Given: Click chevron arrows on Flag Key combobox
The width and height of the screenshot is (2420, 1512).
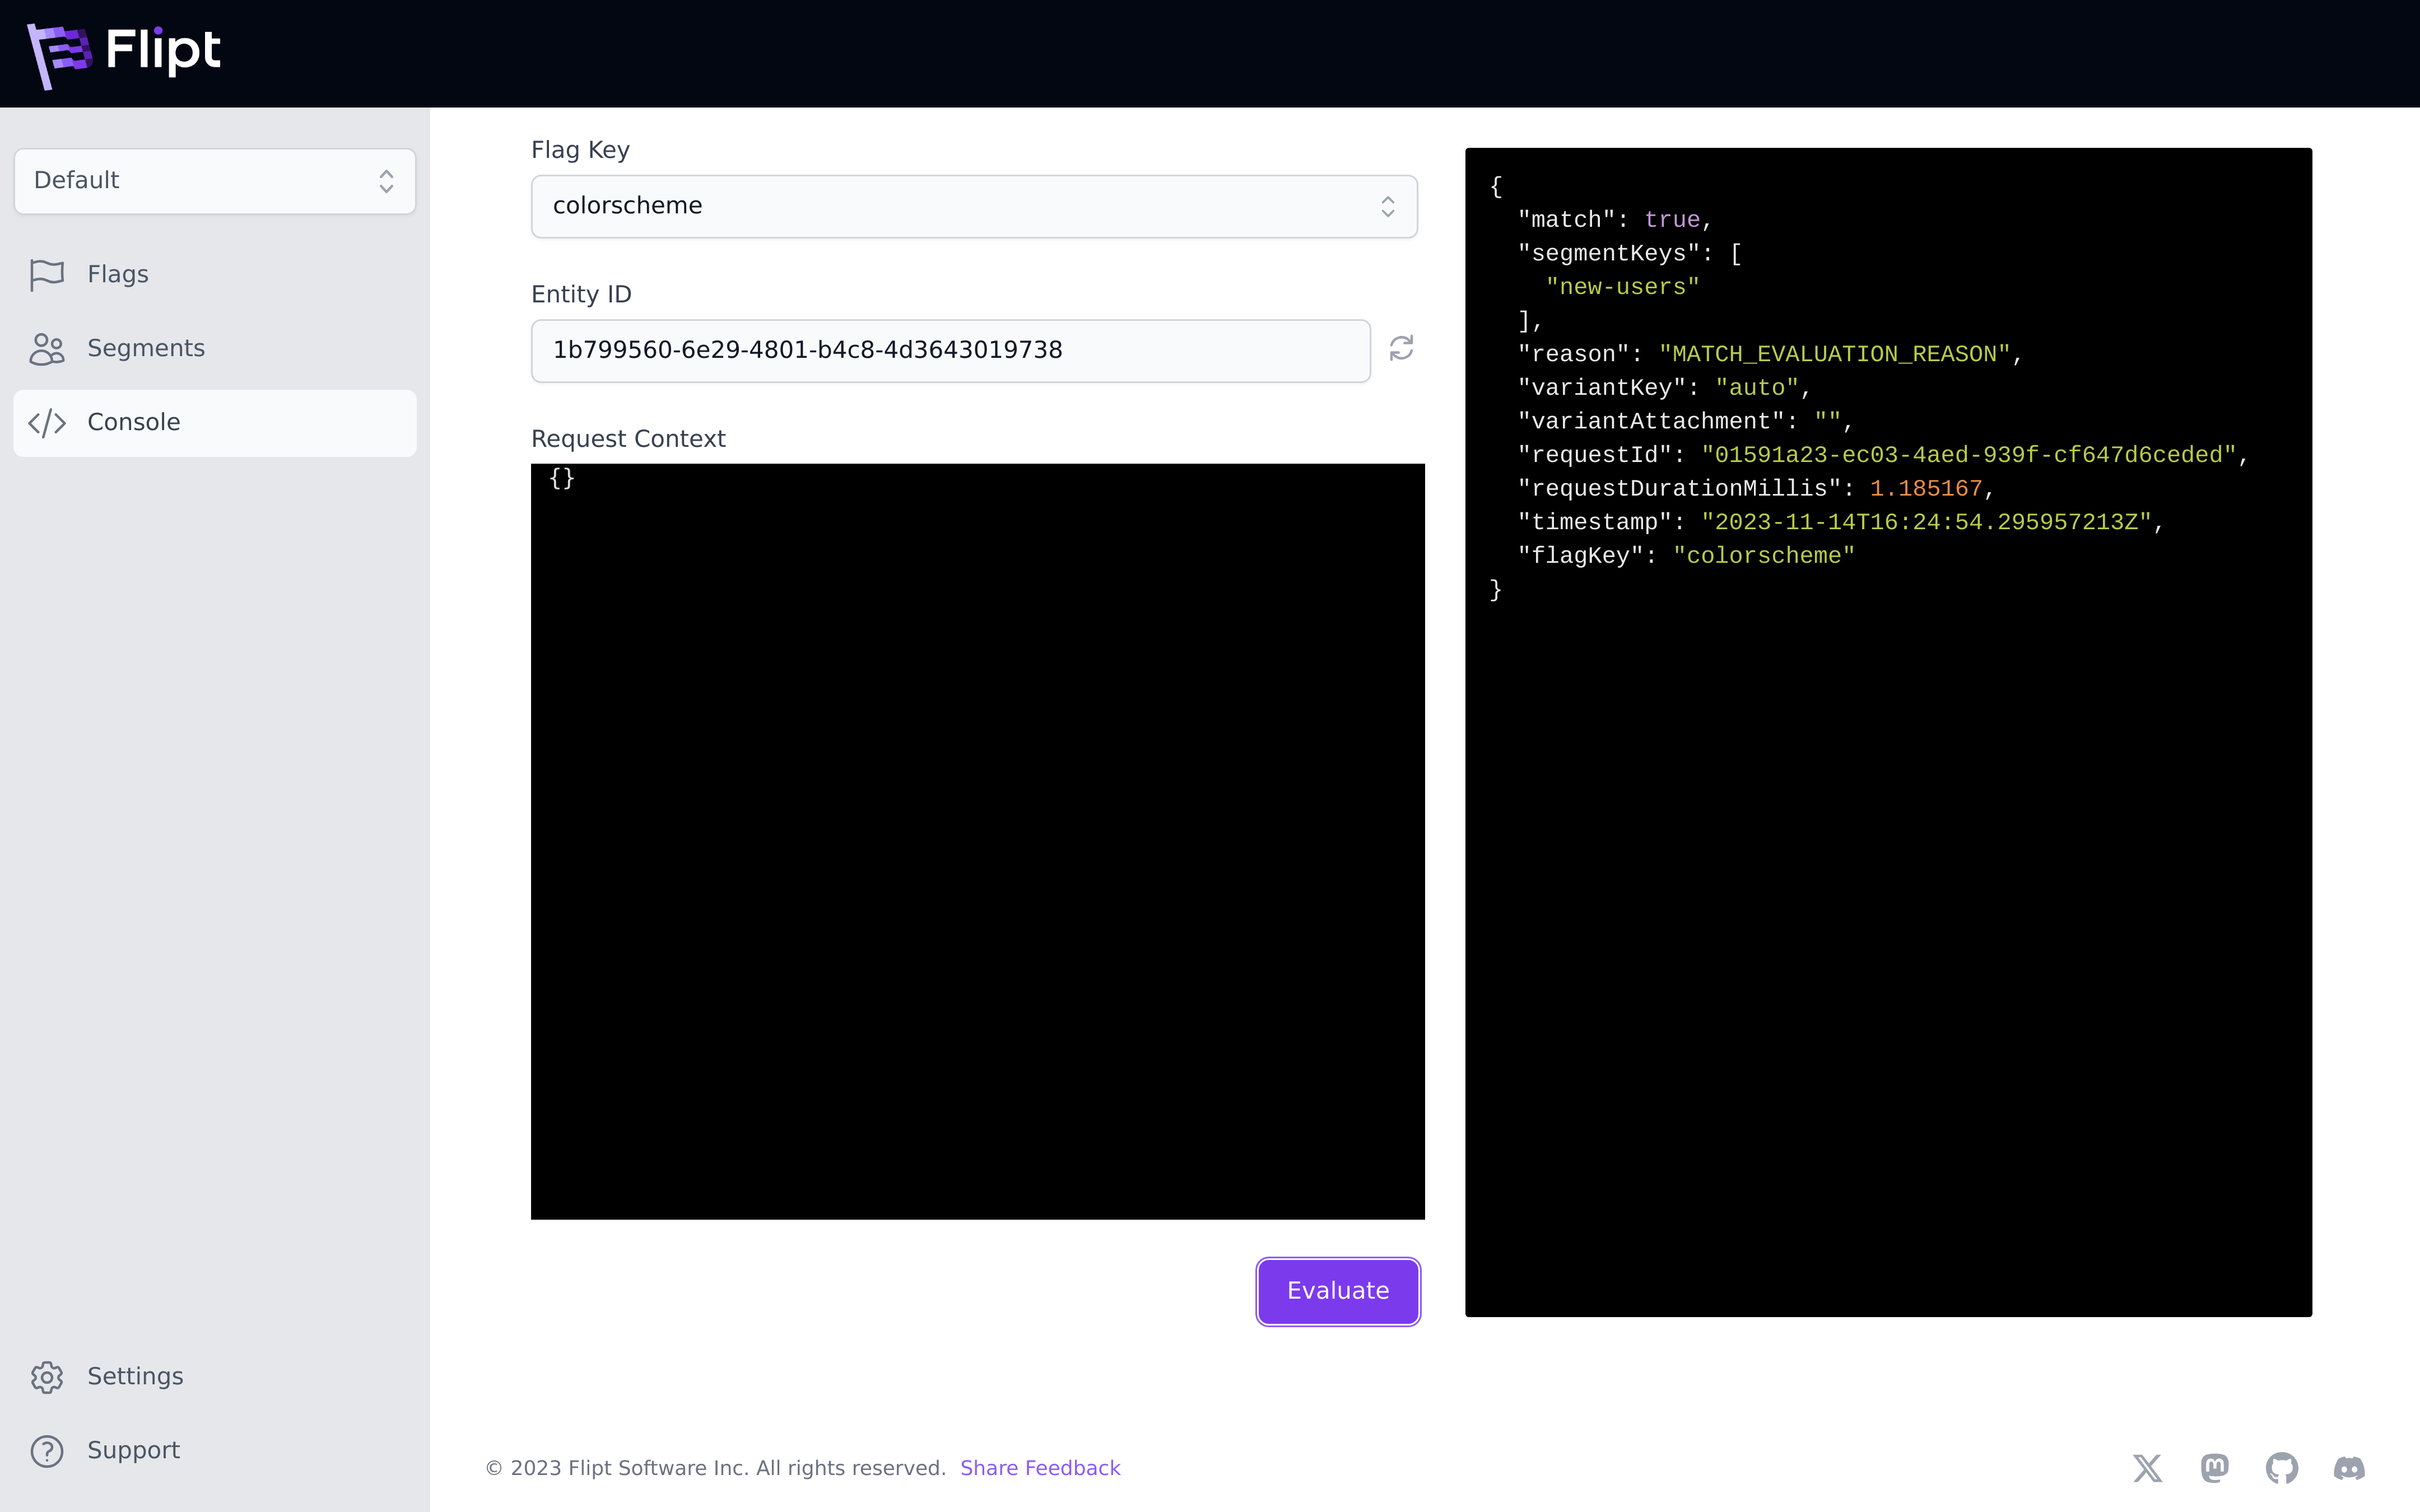Looking at the screenshot, I should tap(1388, 206).
